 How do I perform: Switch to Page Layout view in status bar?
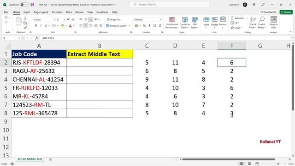click(249, 164)
